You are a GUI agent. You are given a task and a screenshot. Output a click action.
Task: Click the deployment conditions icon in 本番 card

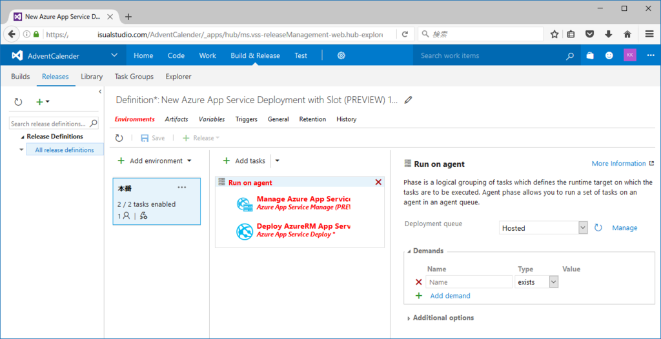click(x=143, y=216)
